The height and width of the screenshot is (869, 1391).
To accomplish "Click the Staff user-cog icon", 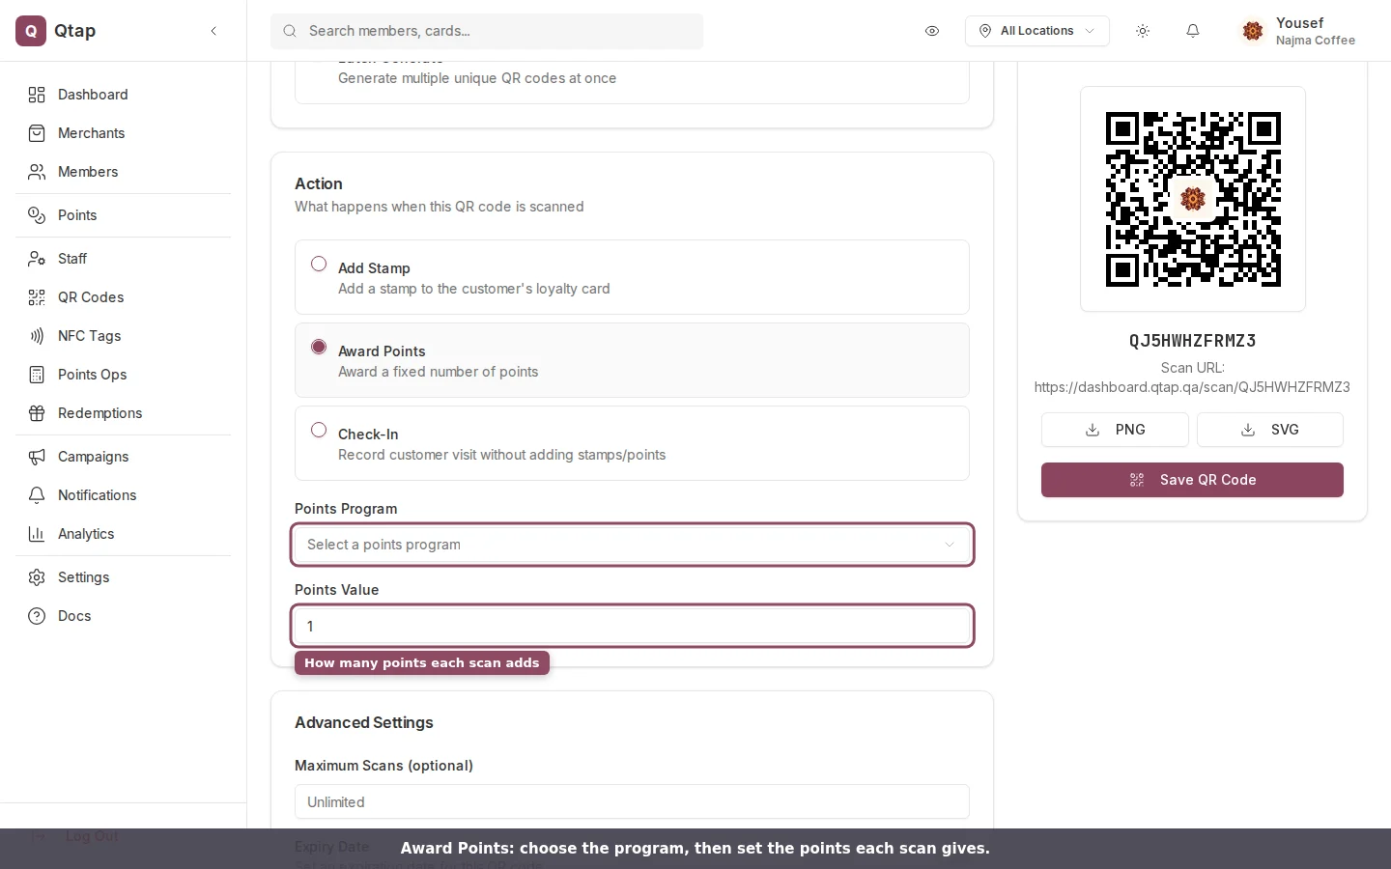I will point(37,259).
